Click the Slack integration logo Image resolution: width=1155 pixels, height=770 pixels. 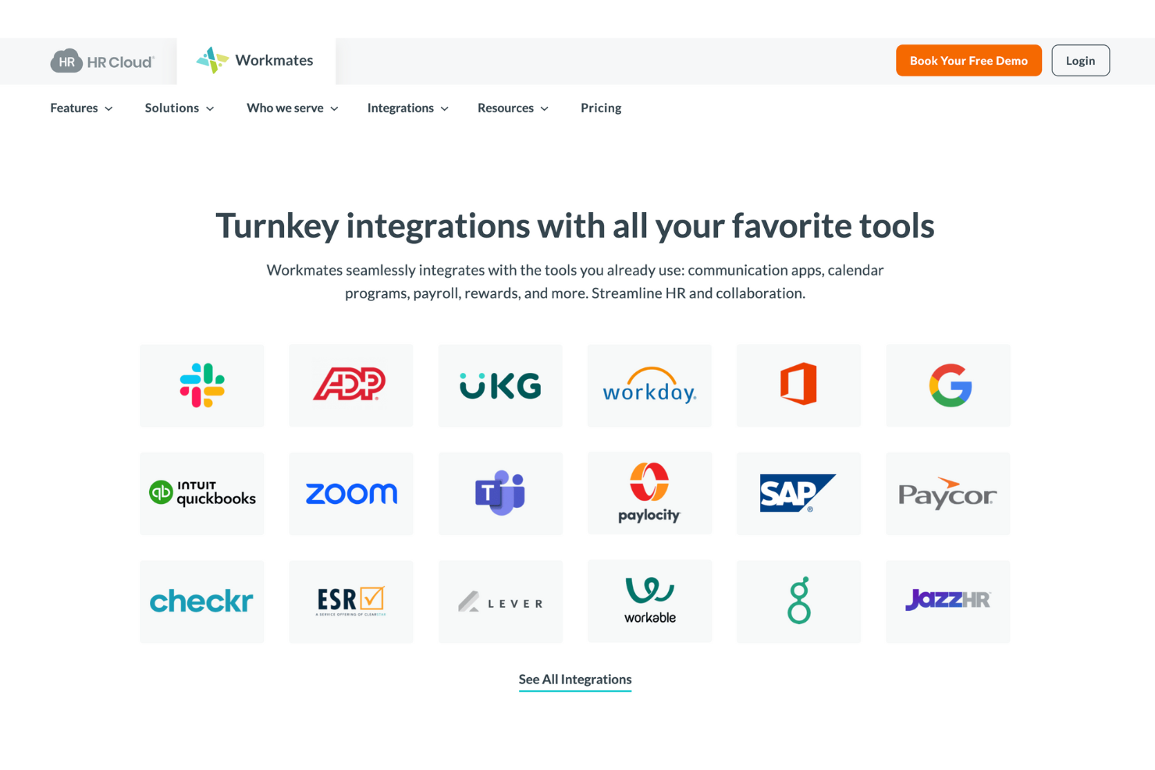coord(201,385)
